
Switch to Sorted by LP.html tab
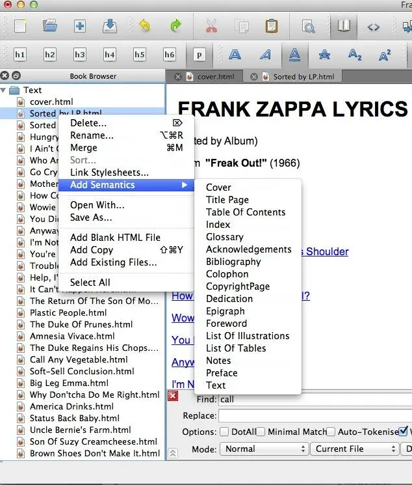click(303, 77)
